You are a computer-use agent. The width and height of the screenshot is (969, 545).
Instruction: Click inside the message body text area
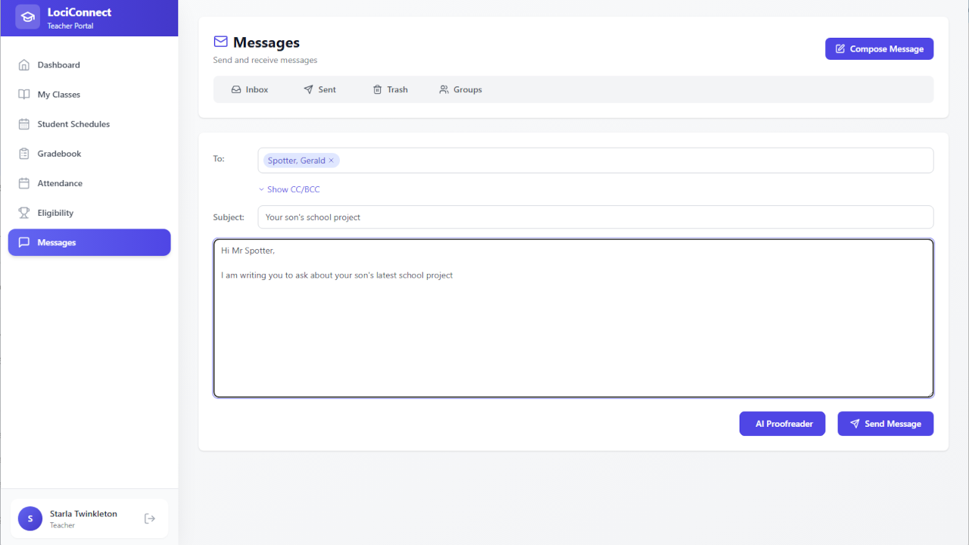[572, 333]
